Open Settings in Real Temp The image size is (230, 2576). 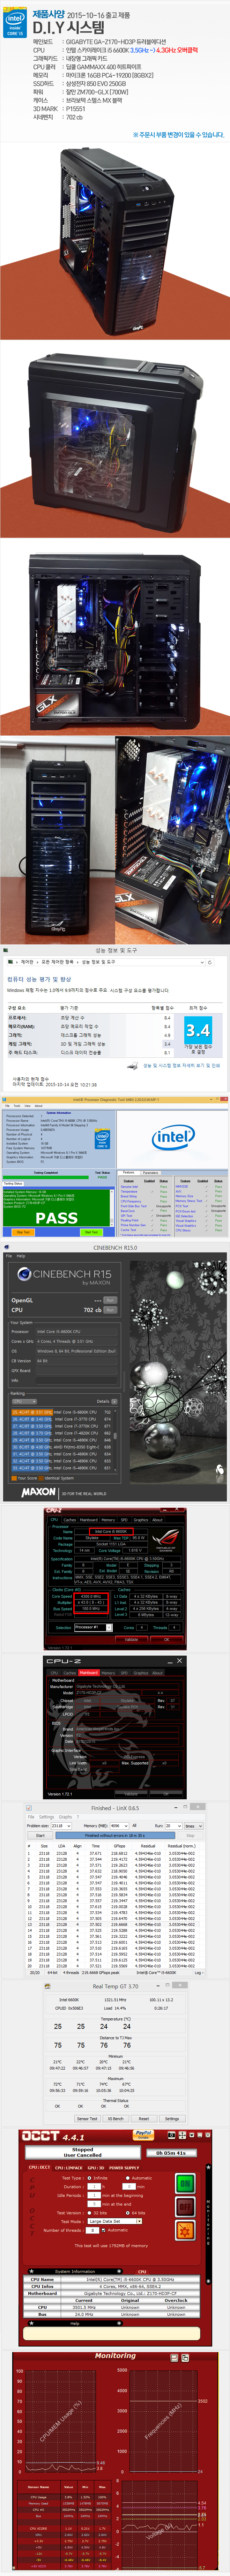[172, 2119]
